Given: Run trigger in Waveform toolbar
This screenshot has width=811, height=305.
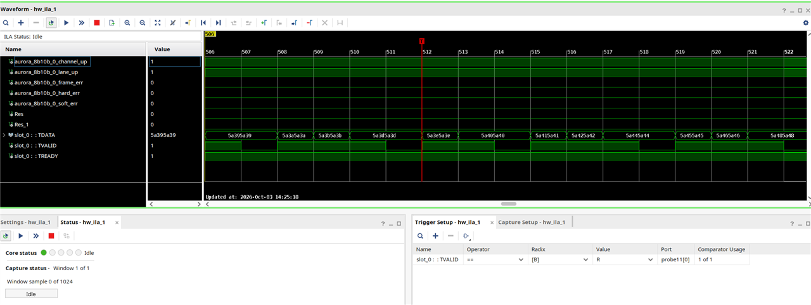Looking at the screenshot, I should click(x=67, y=22).
